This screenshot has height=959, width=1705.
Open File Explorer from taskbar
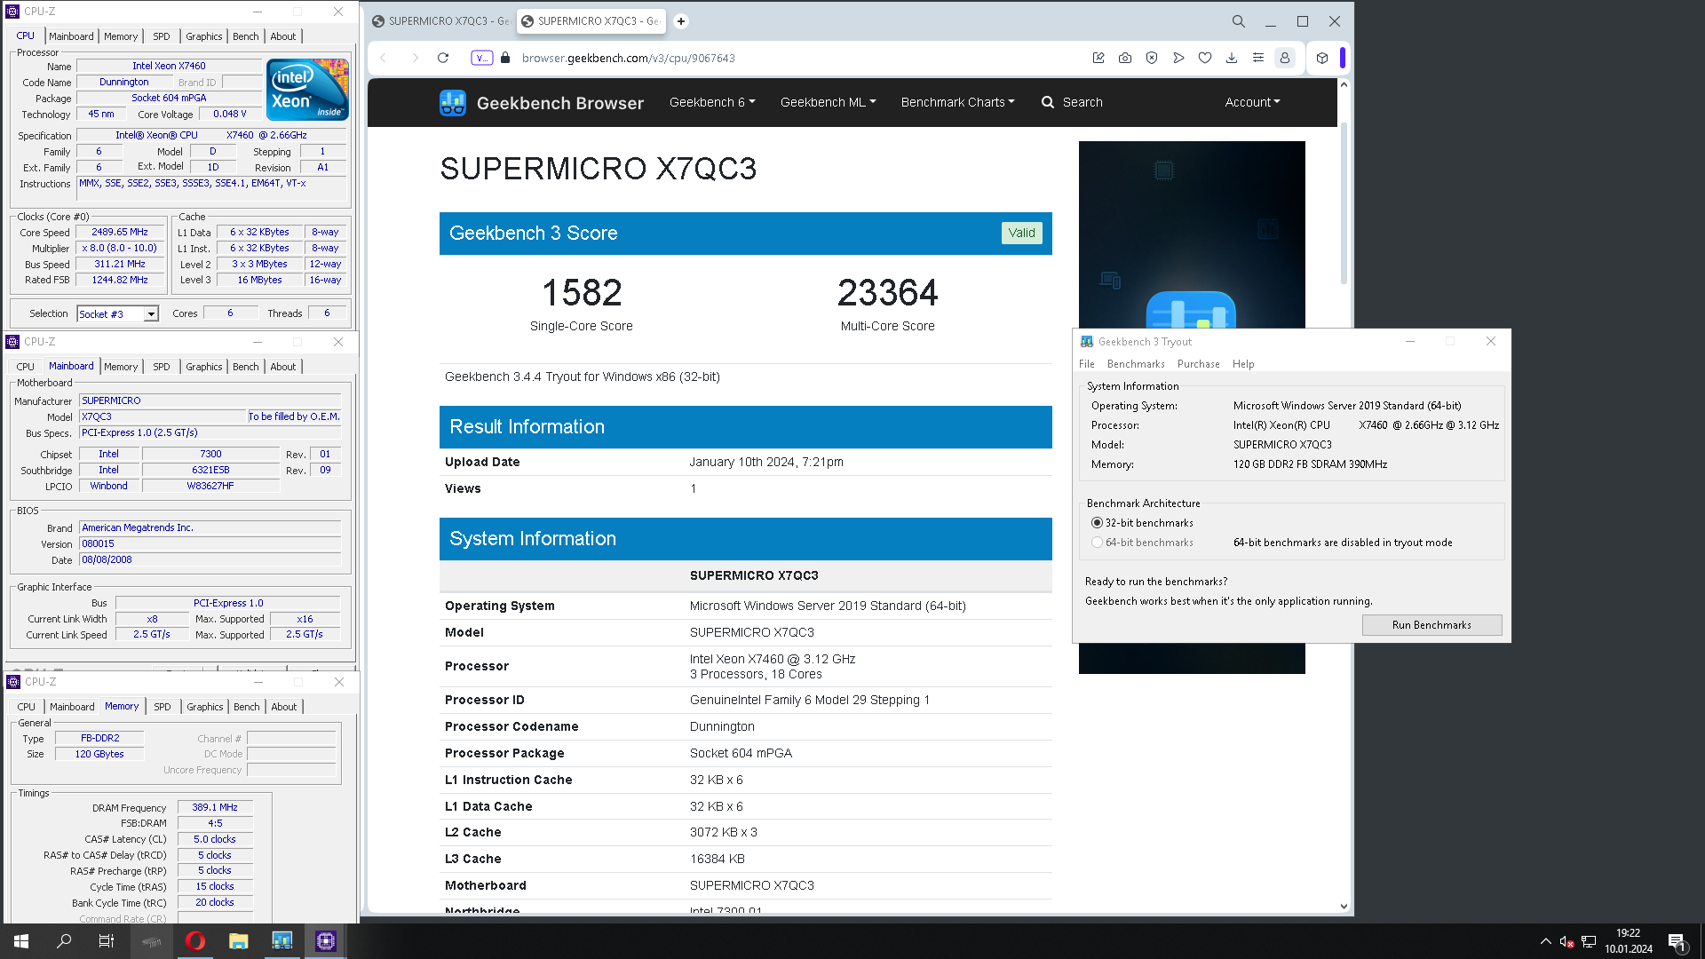click(238, 941)
